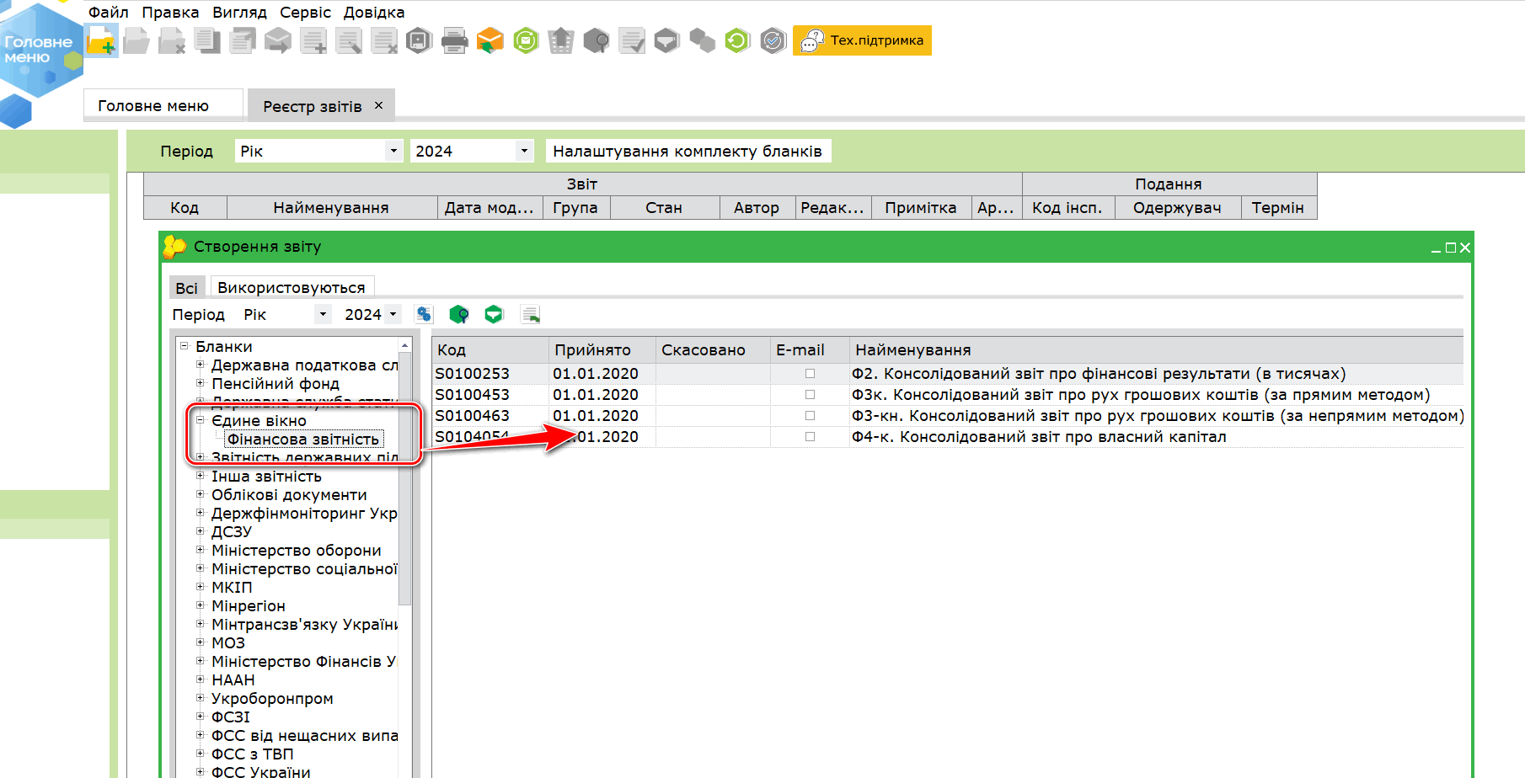Open the Сервіс menu

click(x=305, y=13)
